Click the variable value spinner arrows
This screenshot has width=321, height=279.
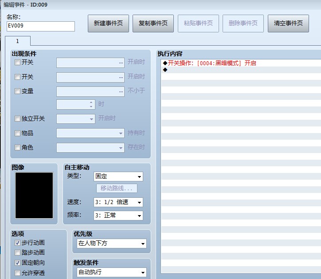click(91, 105)
